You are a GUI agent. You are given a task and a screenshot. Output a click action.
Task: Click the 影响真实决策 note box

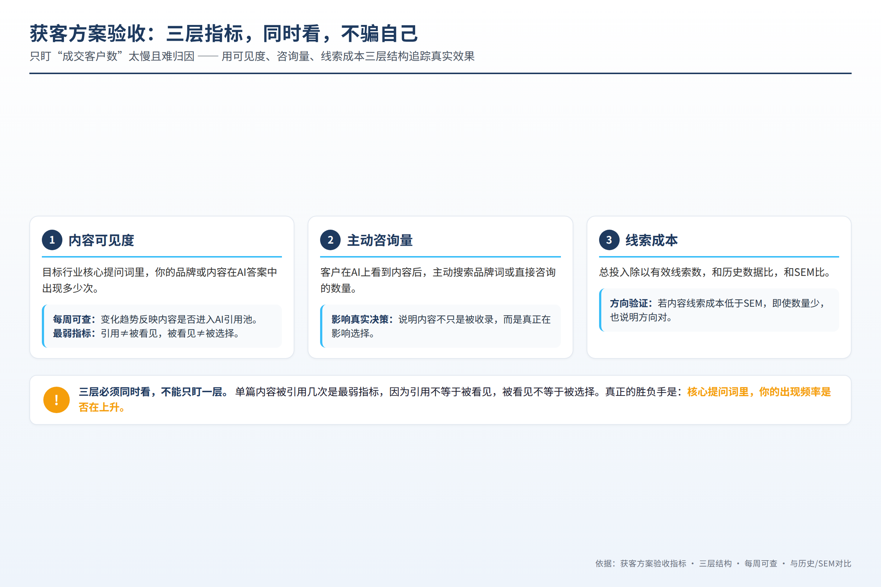pos(440,326)
